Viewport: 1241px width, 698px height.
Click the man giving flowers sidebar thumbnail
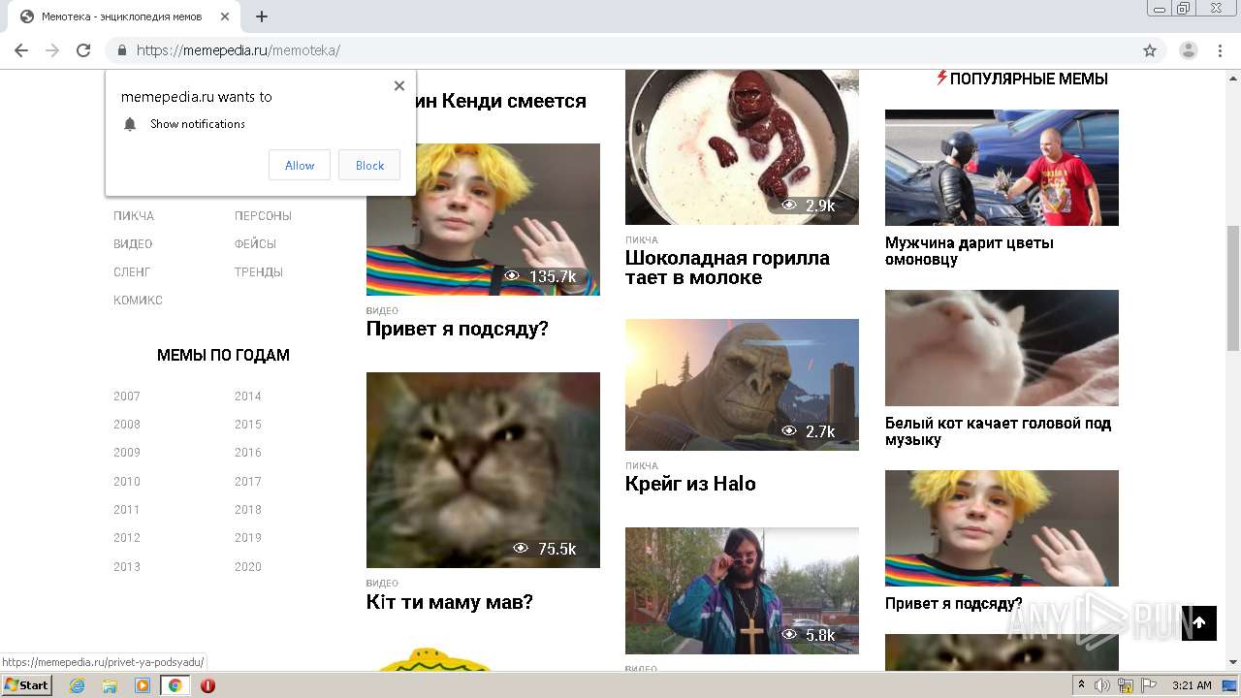1002,168
